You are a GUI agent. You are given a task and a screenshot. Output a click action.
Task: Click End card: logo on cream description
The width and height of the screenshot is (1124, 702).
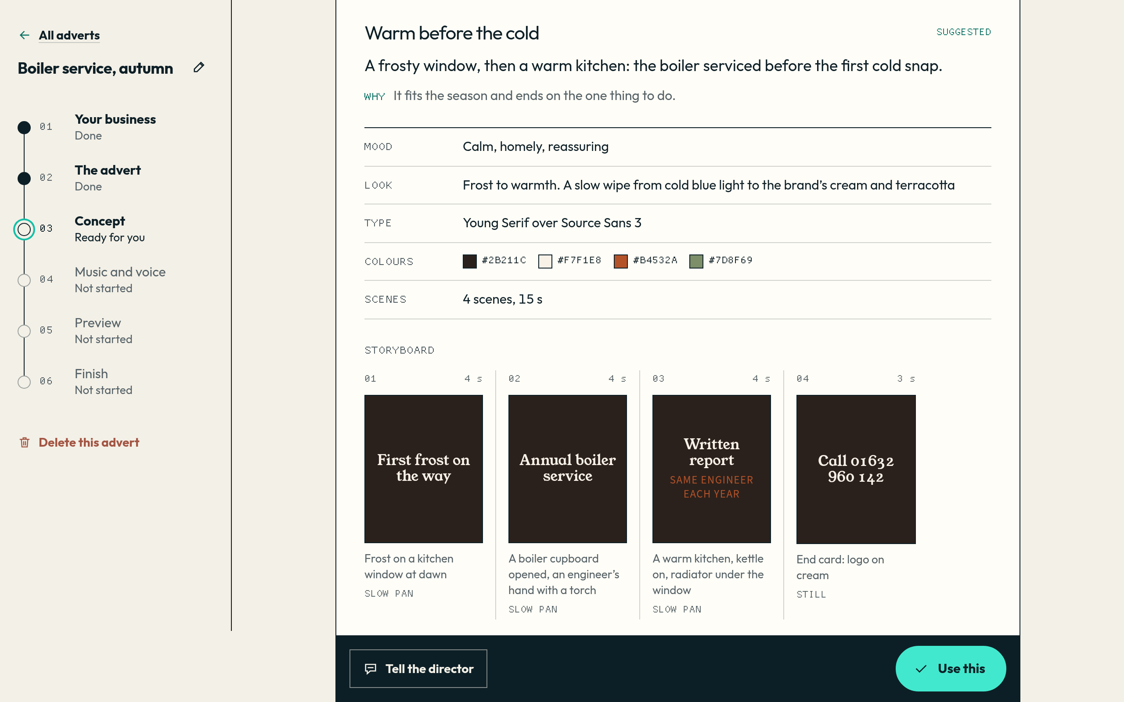[x=840, y=567]
